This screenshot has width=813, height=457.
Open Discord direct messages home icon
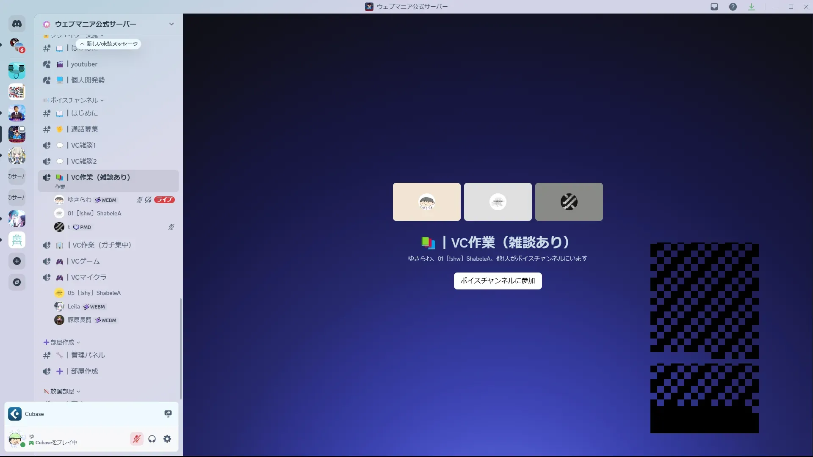coord(17,24)
